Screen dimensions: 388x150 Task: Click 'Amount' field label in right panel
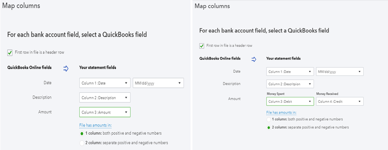234,99
